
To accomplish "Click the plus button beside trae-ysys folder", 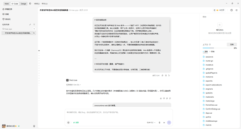I will [x=34, y=29].
